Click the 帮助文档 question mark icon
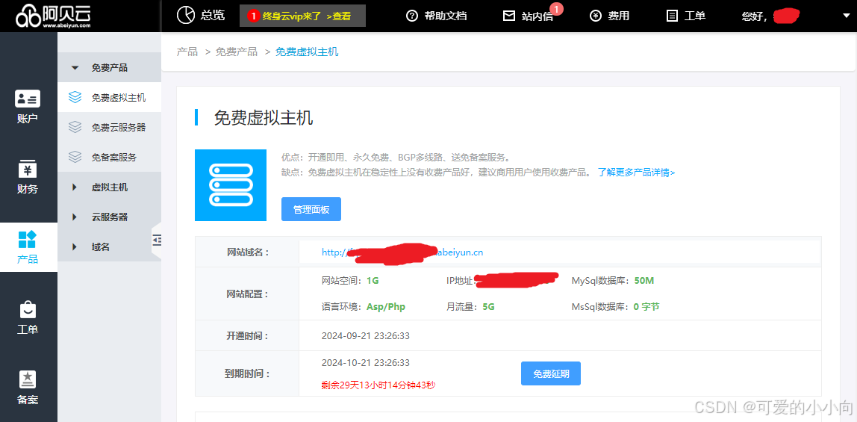 412,16
